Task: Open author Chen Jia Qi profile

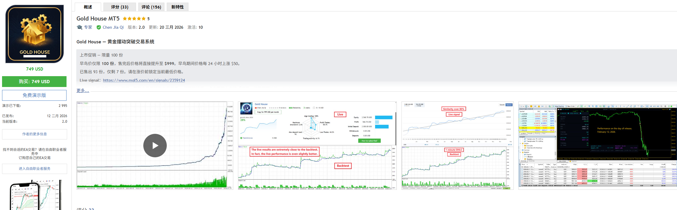Action: coord(113,27)
